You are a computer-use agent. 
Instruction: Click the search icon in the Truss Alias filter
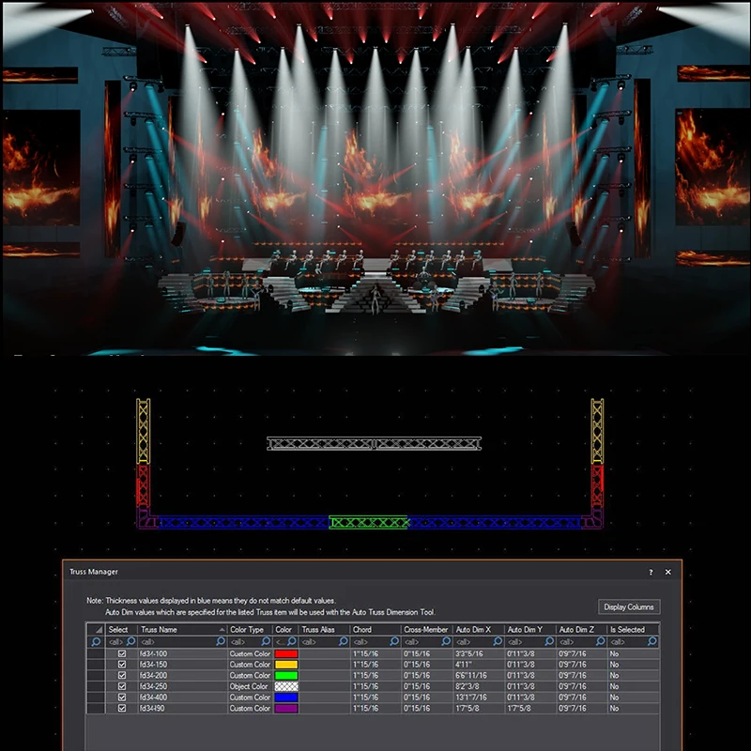344,641
